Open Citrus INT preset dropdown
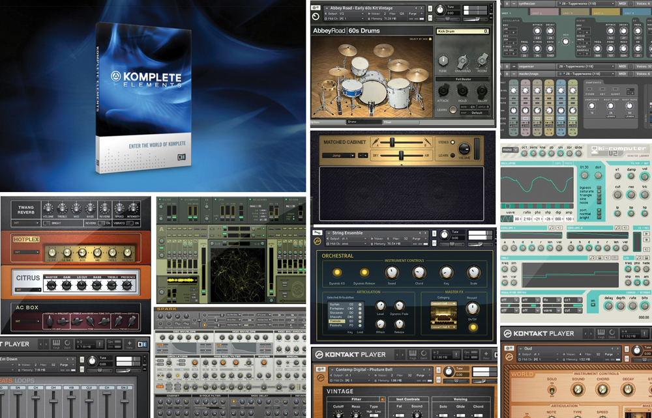Viewport: 652px width, 418px height. point(27,289)
